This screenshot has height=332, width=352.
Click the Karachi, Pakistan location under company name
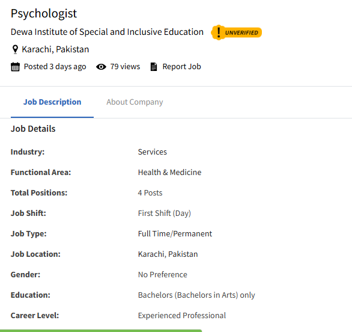point(55,49)
